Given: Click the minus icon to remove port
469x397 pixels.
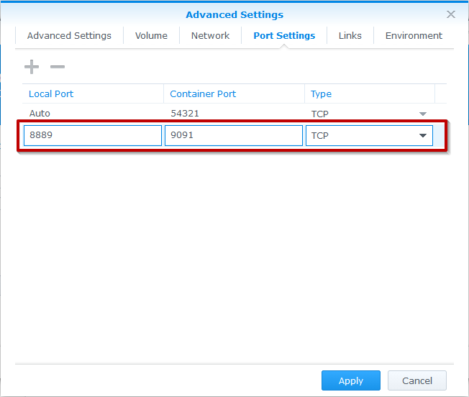Looking at the screenshot, I should [58, 67].
